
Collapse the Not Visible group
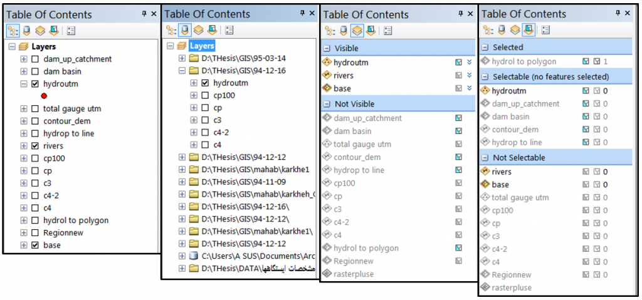tap(327, 104)
